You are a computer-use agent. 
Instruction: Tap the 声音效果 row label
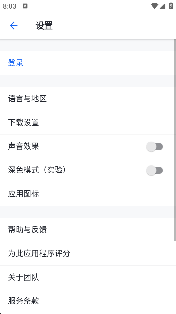[x=23, y=146]
